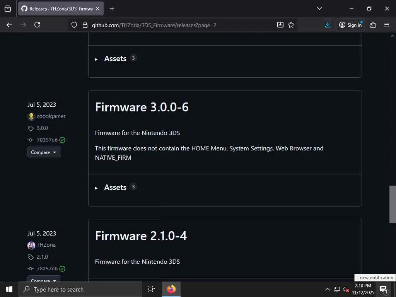Bookmark this page with the star icon
This screenshot has height=297, width=396.
tap(291, 25)
